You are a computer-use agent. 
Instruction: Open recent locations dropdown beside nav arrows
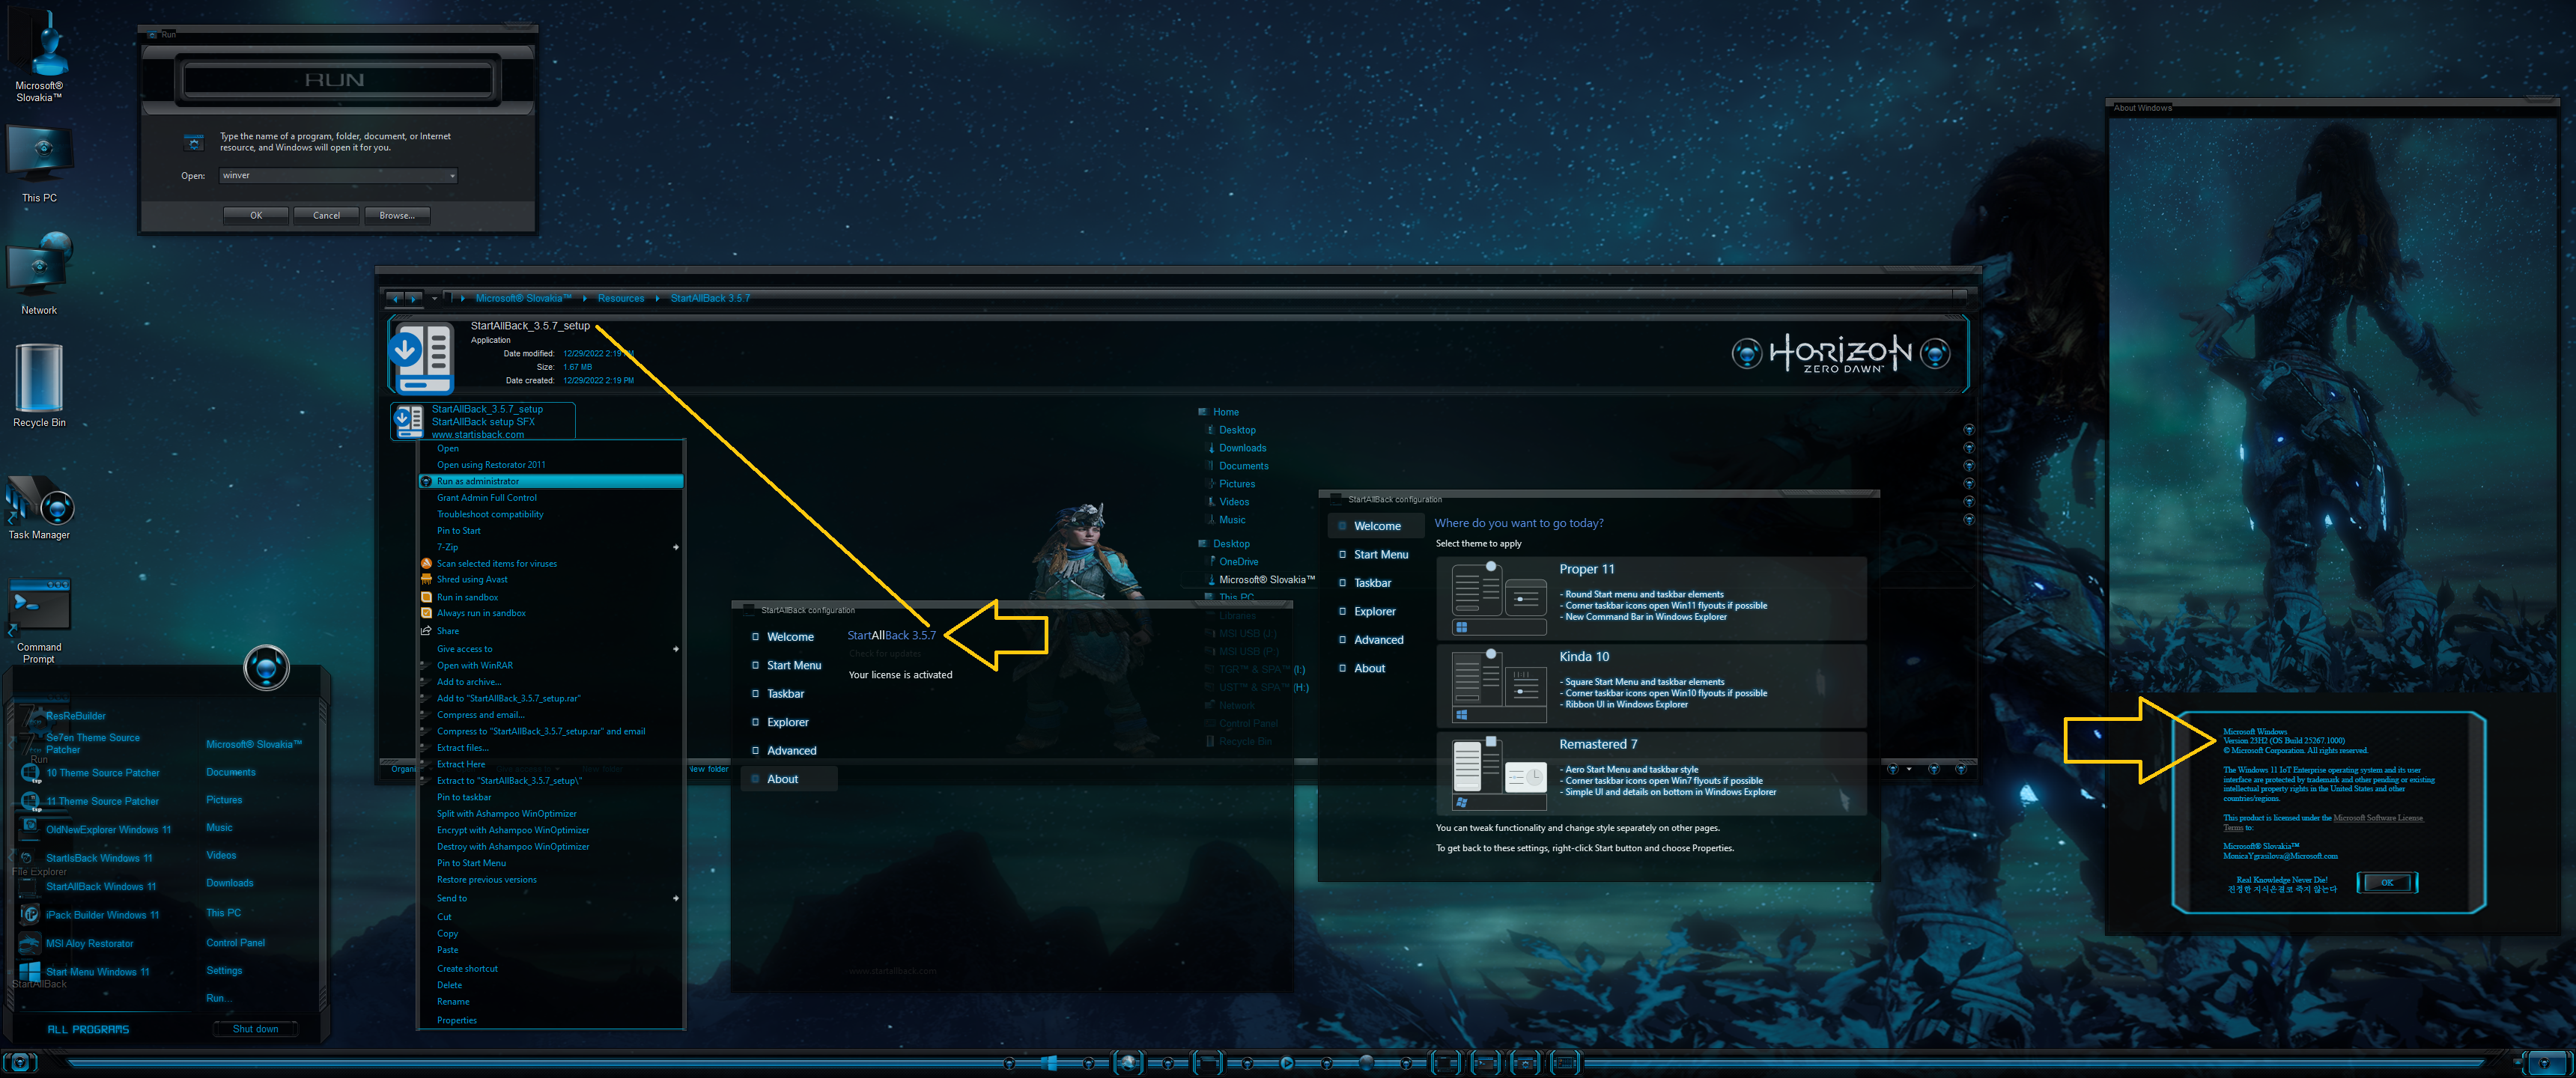434,298
